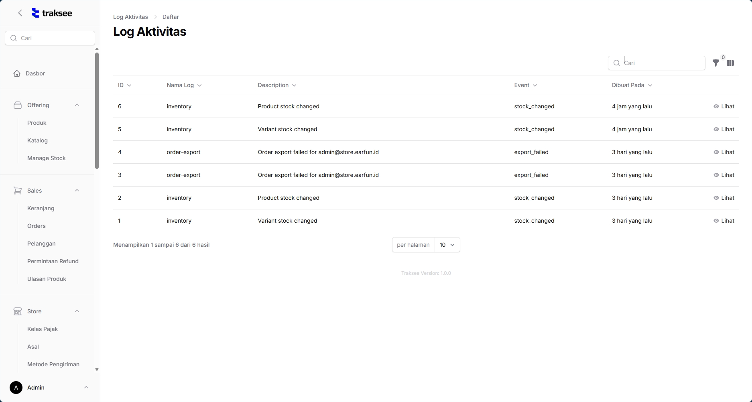The width and height of the screenshot is (752, 402).
Task: Open the table filter funnel icon
Action: pyautogui.click(x=715, y=63)
